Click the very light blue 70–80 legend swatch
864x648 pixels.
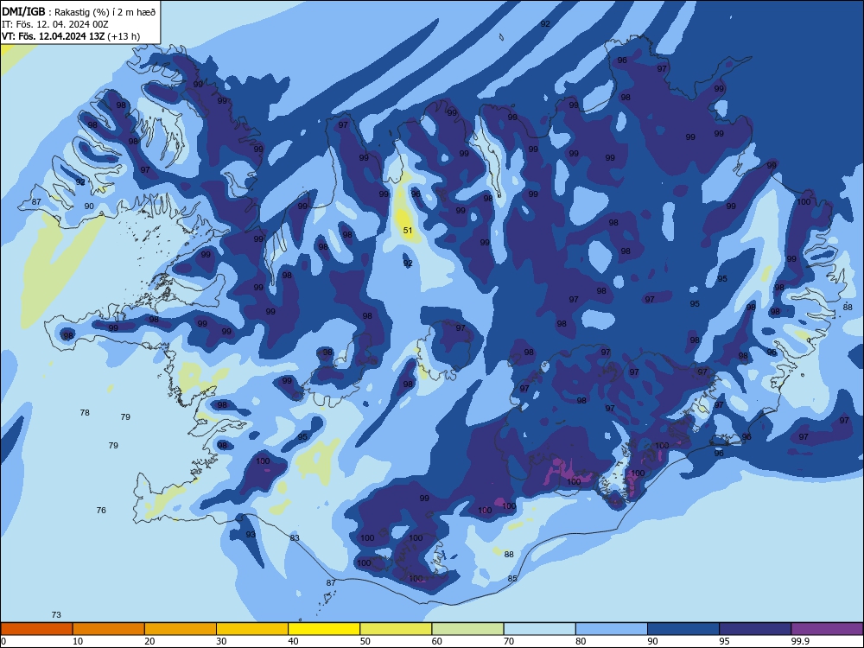pos(539,629)
